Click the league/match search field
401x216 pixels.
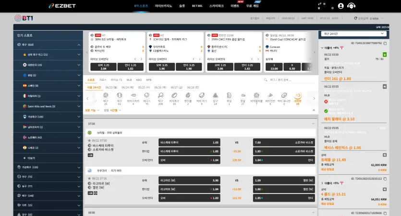[289, 80]
